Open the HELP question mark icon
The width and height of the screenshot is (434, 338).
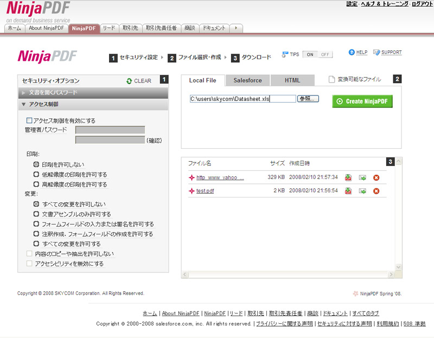point(352,52)
